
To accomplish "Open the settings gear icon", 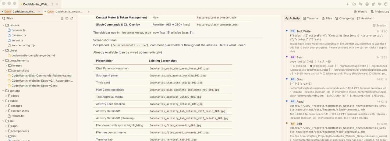I will 380,4.
